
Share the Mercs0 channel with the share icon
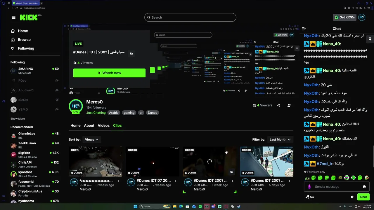(278, 105)
